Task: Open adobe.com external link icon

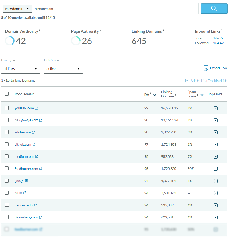Action: (x=33, y=132)
